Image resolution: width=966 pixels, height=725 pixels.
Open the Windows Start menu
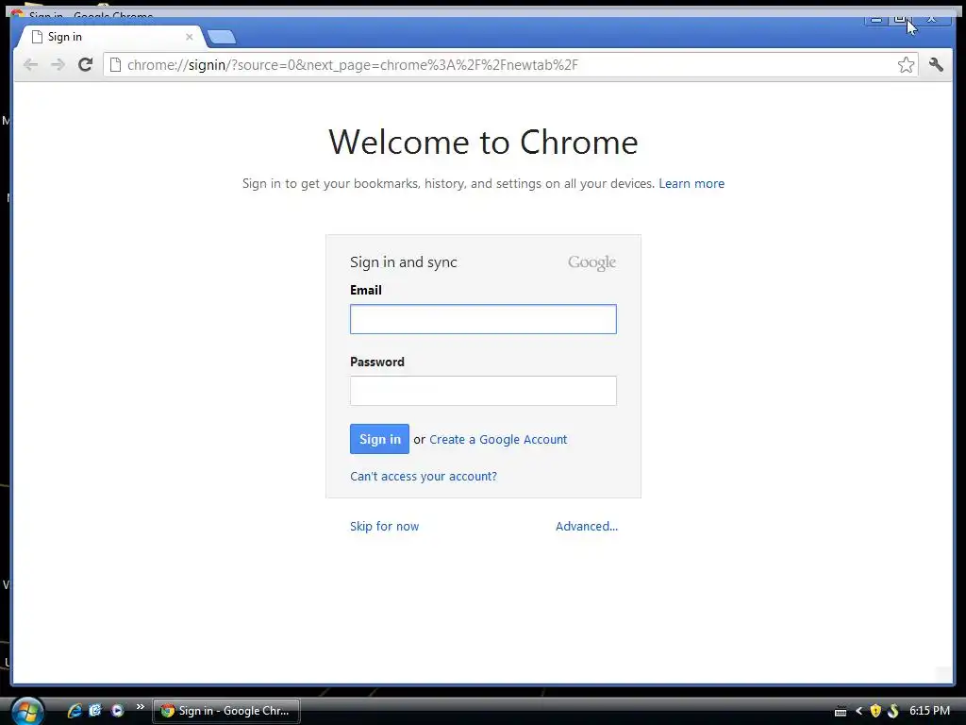click(x=25, y=711)
